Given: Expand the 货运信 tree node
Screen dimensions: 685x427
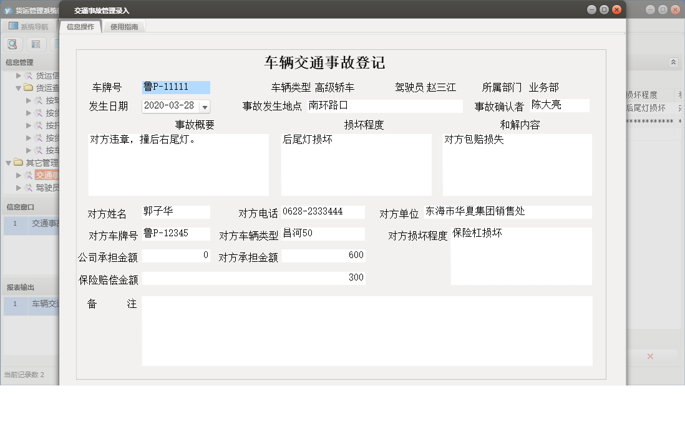Looking at the screenshot, I should 18,75.
